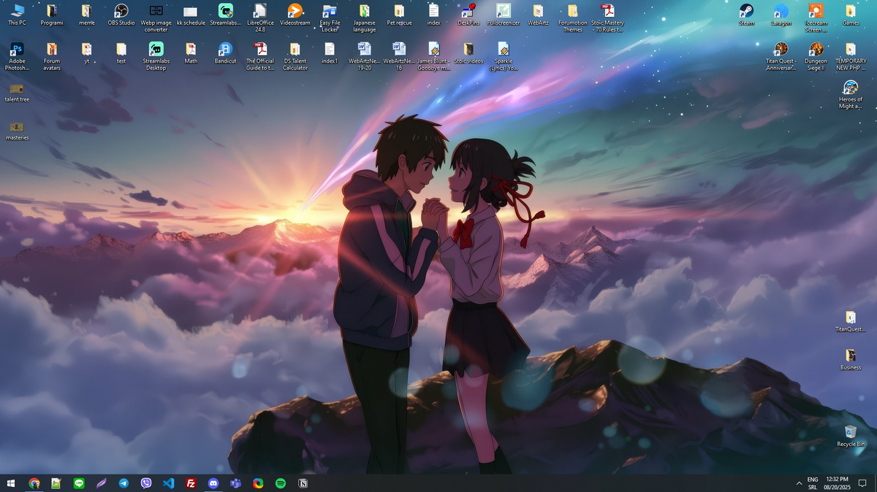
Task: Open the Windows Start menu
Action: (x=11, y=483)
